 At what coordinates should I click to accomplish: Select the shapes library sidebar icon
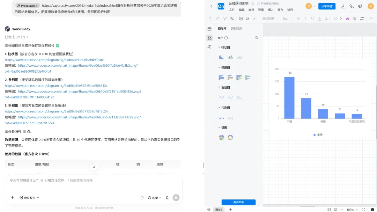pyautogui.click(x=209, y=38)
